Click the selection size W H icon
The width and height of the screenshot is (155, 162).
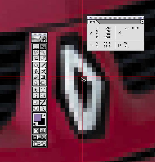click(120, 45)
